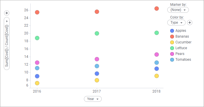Image resolution: width=204 pixels, height=107 pixels.
Task: Click the plus icon next to Type dropdown
Action: click(190, 23)
